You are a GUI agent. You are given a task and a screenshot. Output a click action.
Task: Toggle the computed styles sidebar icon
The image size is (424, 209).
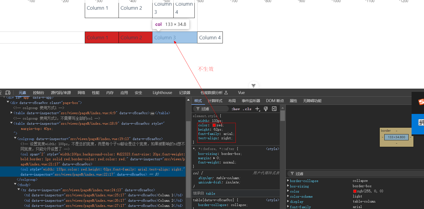(x=274, y=109)
